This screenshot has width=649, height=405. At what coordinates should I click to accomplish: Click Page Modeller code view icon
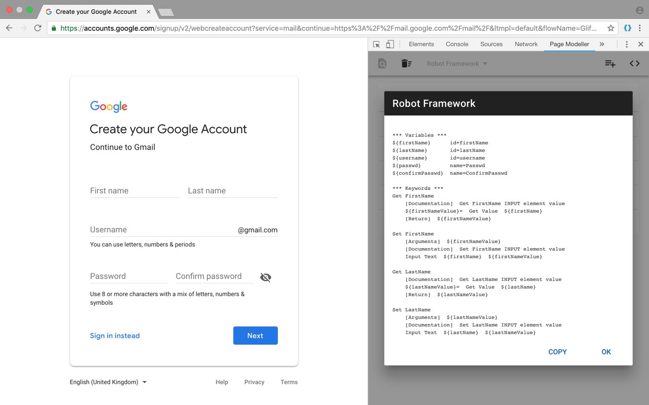[x=635, y=63]
